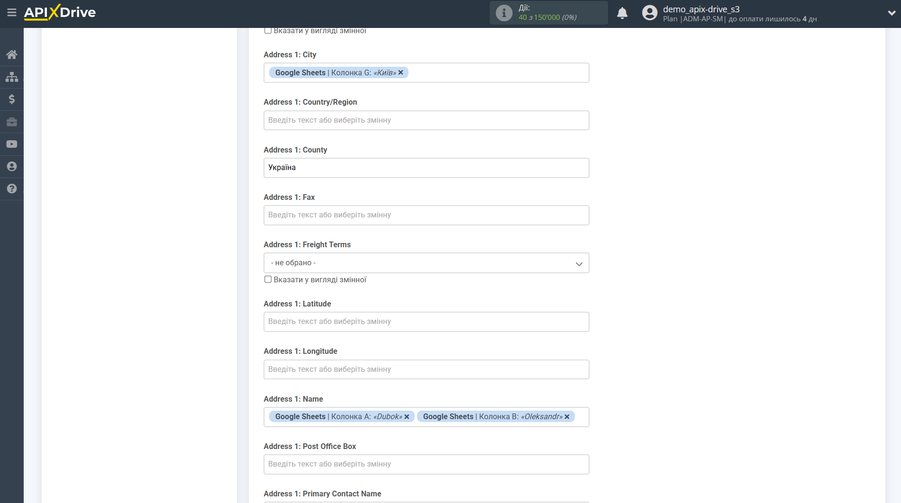Open the user profile sidebar icon
This screenshot has width=901, height=503.
12,166
